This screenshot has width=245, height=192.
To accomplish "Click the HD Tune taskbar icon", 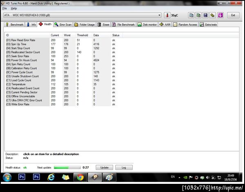I will coord(95,177).
